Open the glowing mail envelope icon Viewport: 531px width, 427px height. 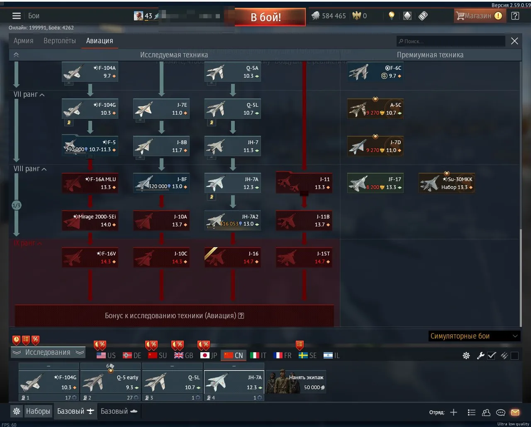[x=515, y=412]
